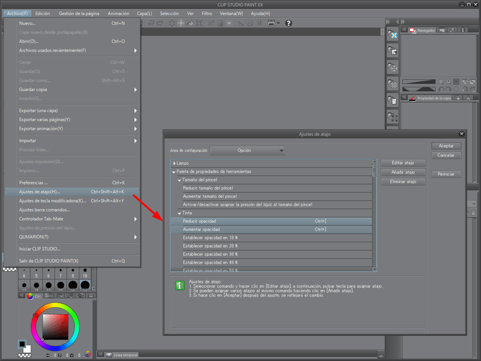Open the topmost material folder icon in right dock
This screenshot has height=361, width=481.
[393, 34]
